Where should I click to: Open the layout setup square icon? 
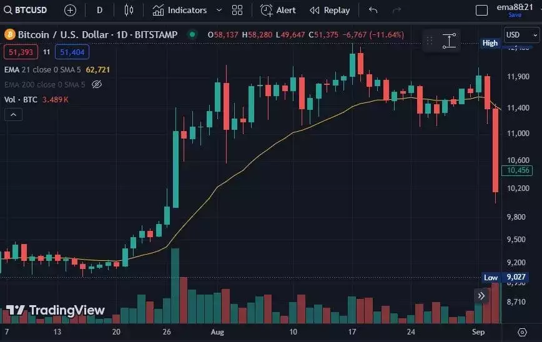481,10
